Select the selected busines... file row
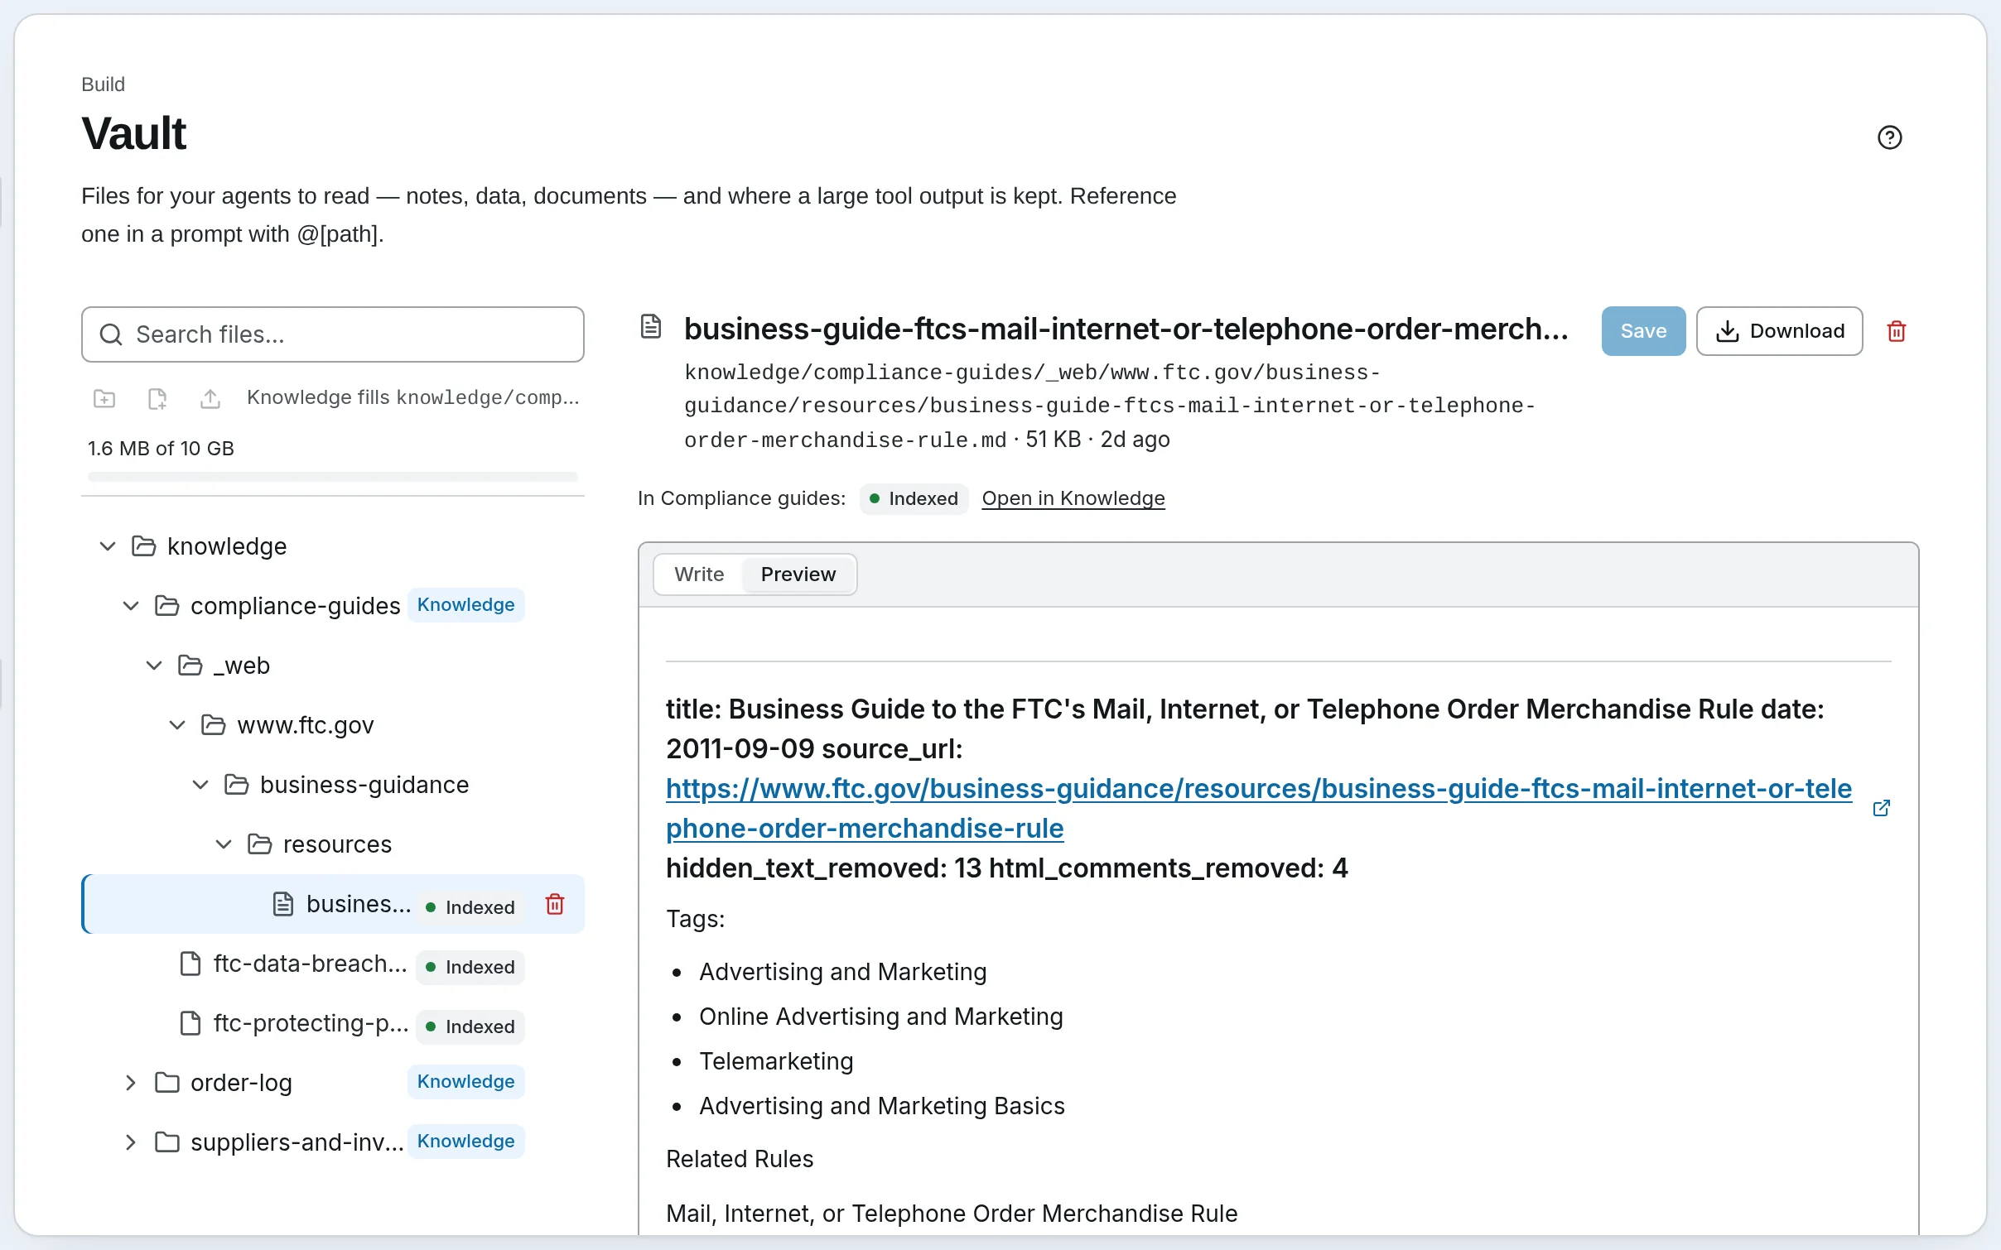This screenshot has height=1250, width=2001. [x=333, y=904]
